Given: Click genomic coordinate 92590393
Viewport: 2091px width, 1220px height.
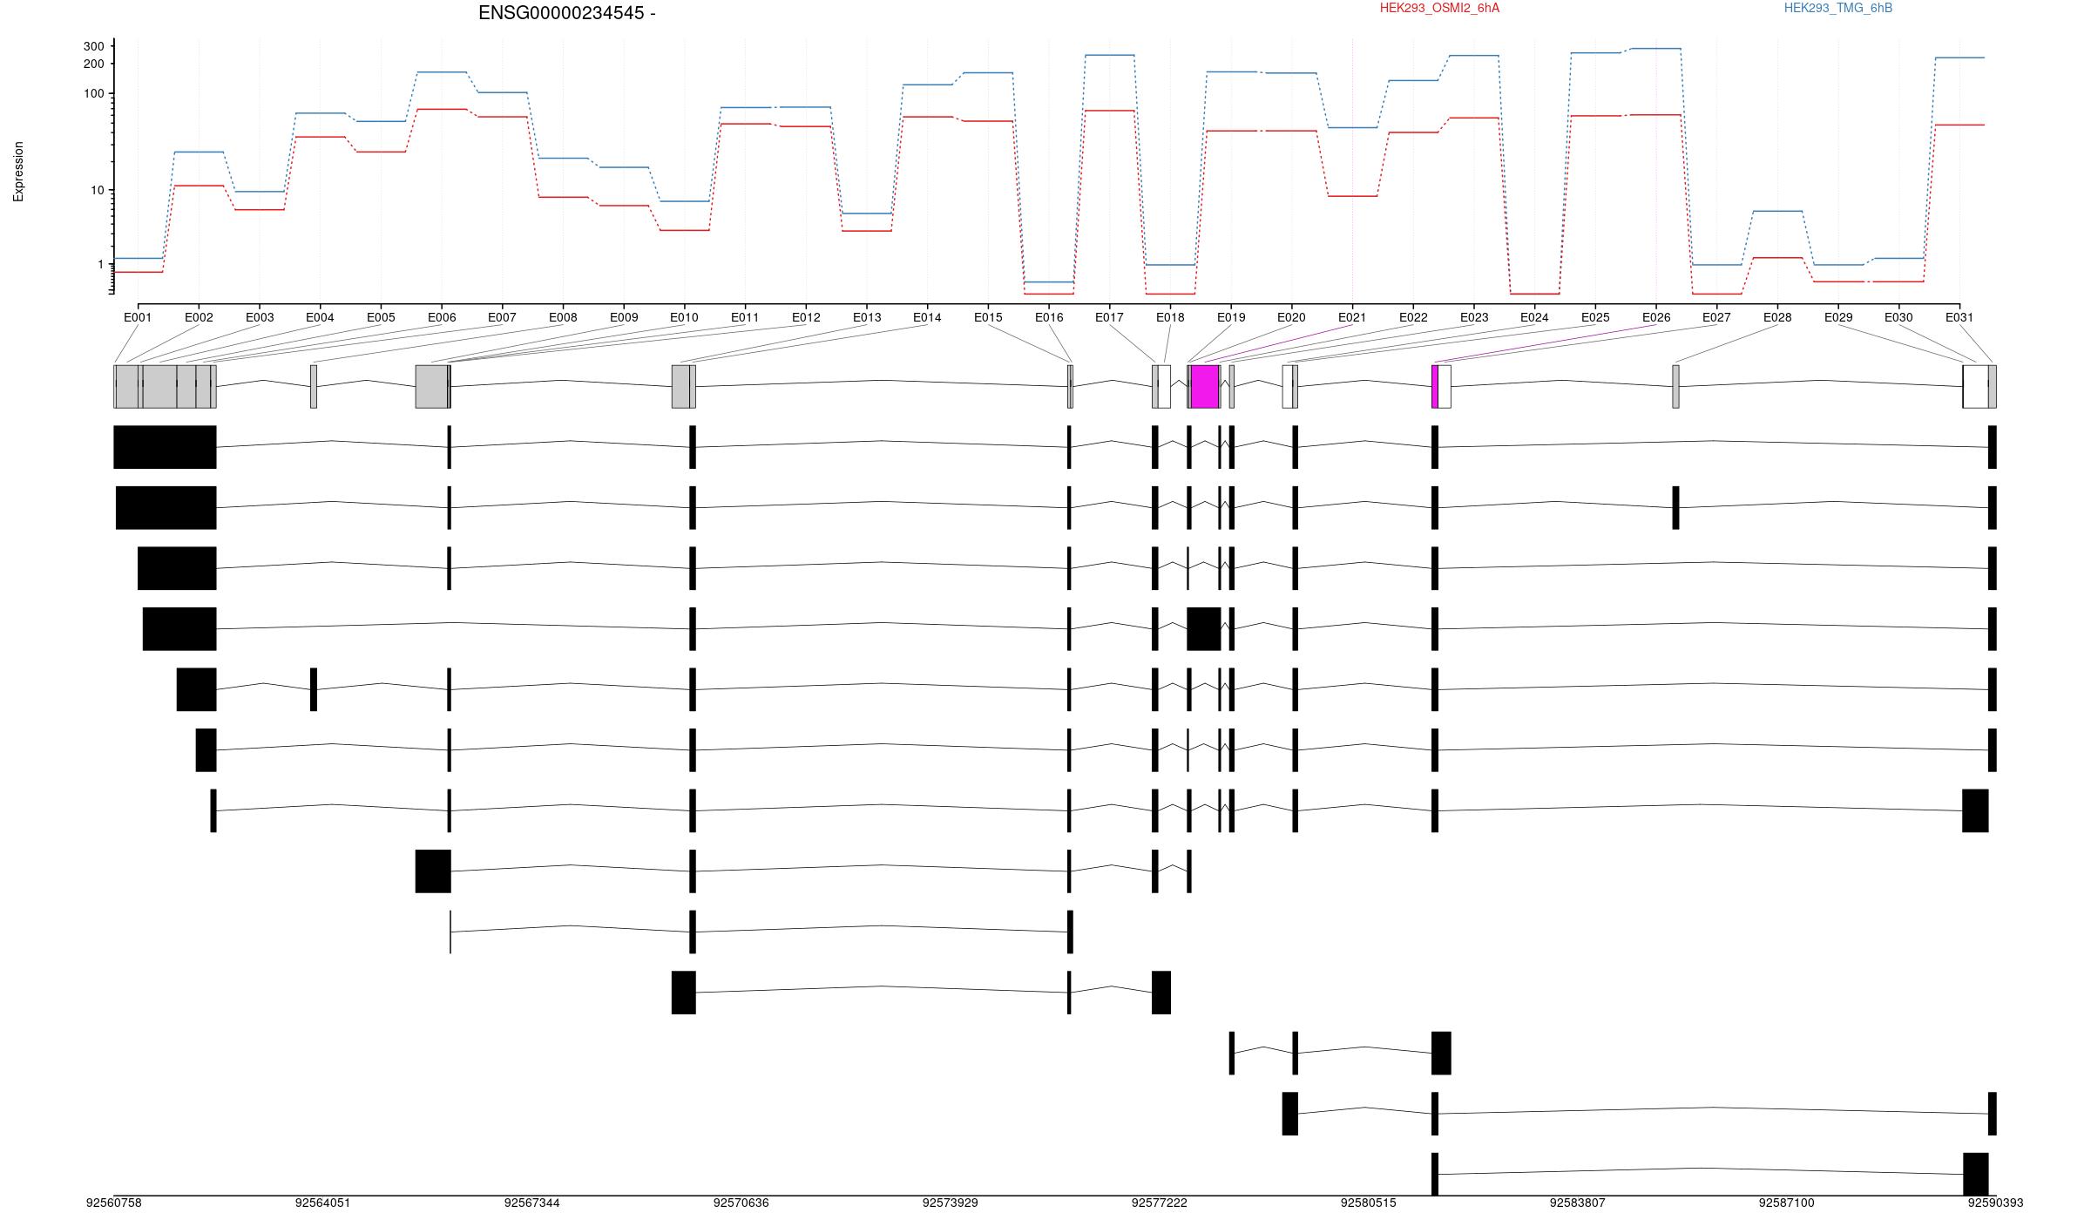Looking at the screenshot, I should tap(1995, 1203).
